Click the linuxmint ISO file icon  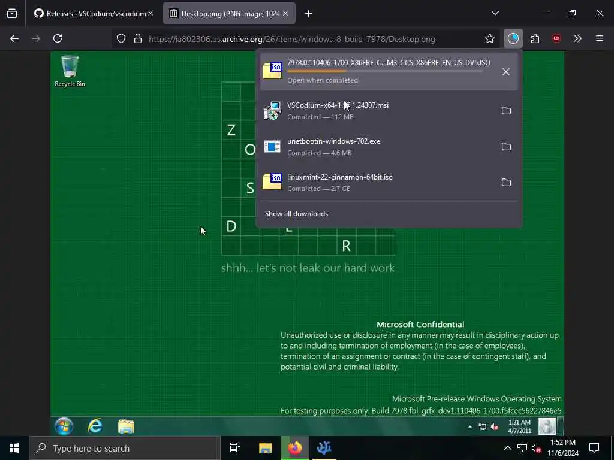(x=272, y=182)
